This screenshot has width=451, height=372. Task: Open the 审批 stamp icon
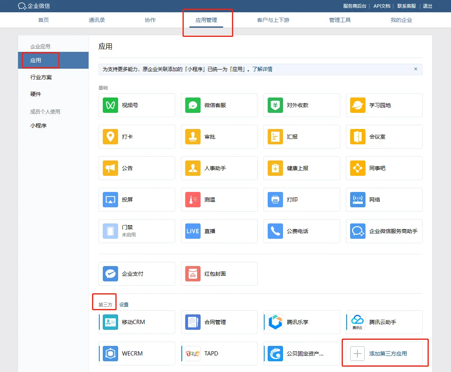[x=193, y=137]
